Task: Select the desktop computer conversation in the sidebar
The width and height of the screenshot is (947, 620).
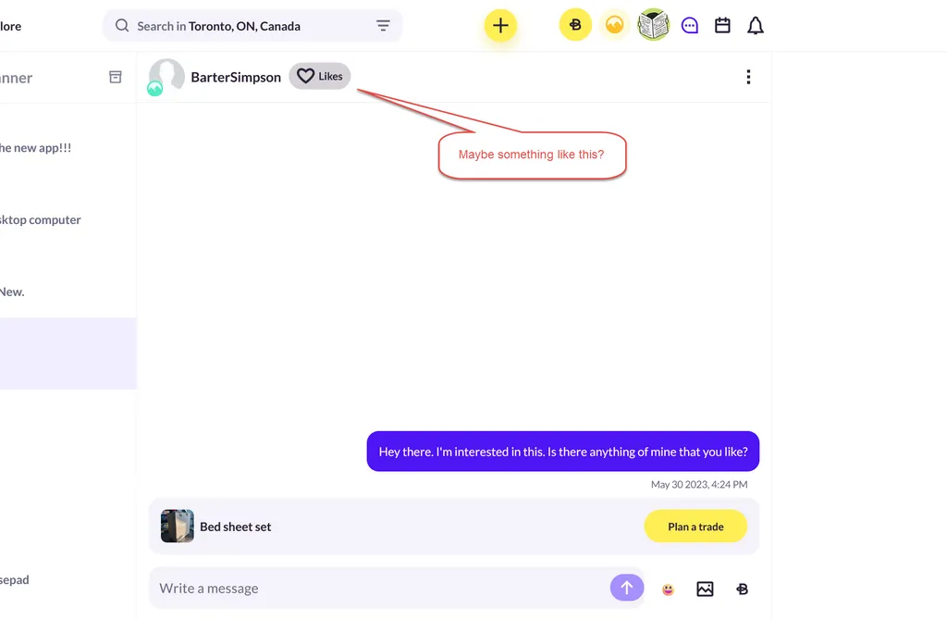Action: 41,219
